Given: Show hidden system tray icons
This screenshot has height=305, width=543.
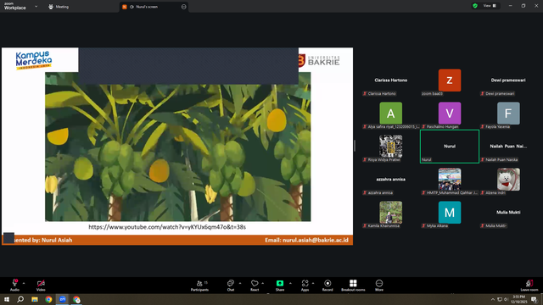Looking at the screenshot, I should pyautogui.click(x=493, y=299).
